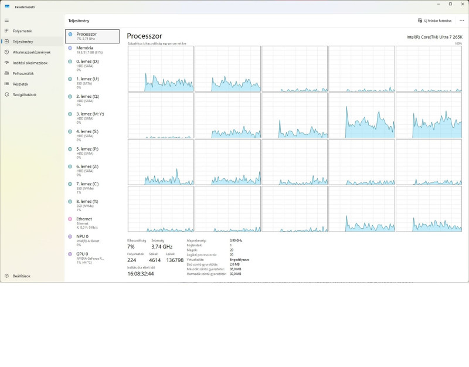The height and width of the screenshot is (367, 469).
Task: Select 8. lemez (T:) SSD entry
Action: pos(92,205)
